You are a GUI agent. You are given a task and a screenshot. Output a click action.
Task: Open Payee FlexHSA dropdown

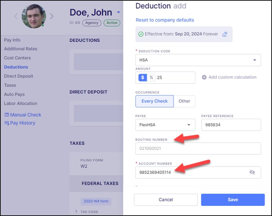[x=165, y=125]
